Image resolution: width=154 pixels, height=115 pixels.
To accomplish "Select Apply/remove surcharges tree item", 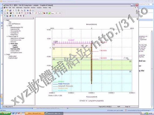I will (x=17, y=38).
